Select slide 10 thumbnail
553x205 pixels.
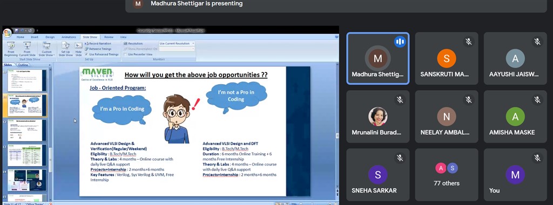tap(27, 81)
